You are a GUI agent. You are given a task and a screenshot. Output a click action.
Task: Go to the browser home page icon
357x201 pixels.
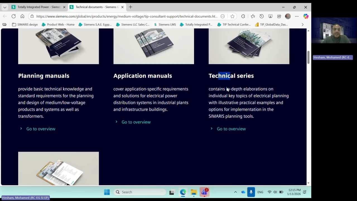point(22,16)
